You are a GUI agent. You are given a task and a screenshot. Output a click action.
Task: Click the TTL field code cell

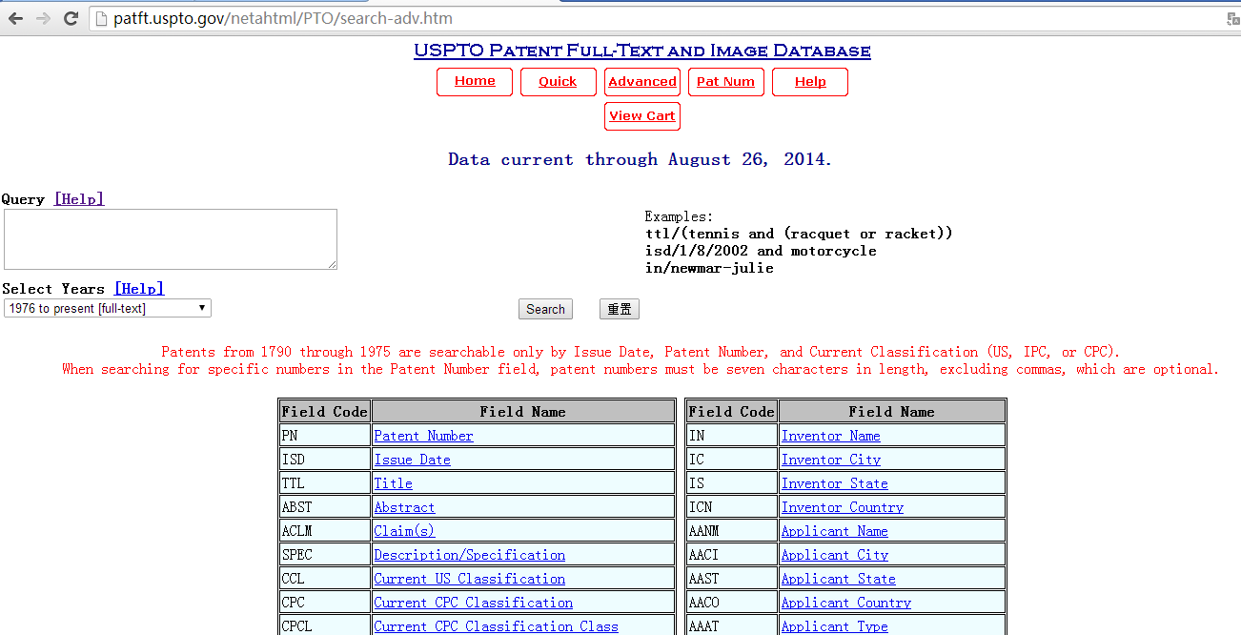(x=324, y=483)
